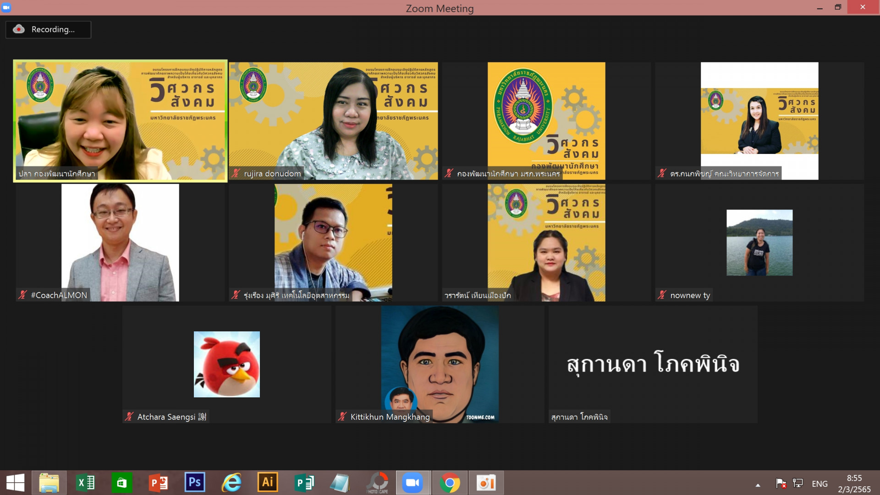Open the Windows Start menu
880x495 pixels.
[x=15, y=483]
